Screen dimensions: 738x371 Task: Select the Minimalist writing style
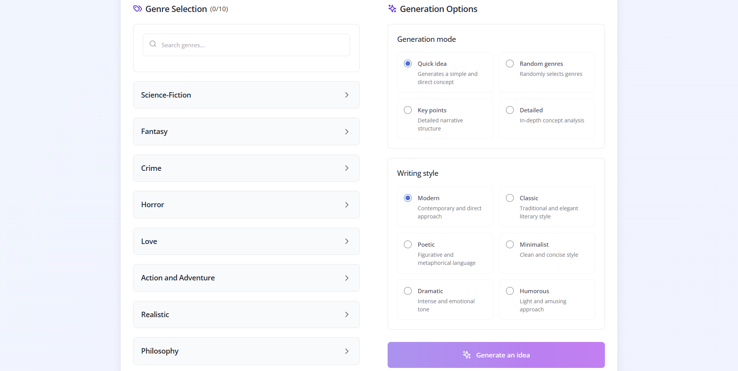(510, 244)
